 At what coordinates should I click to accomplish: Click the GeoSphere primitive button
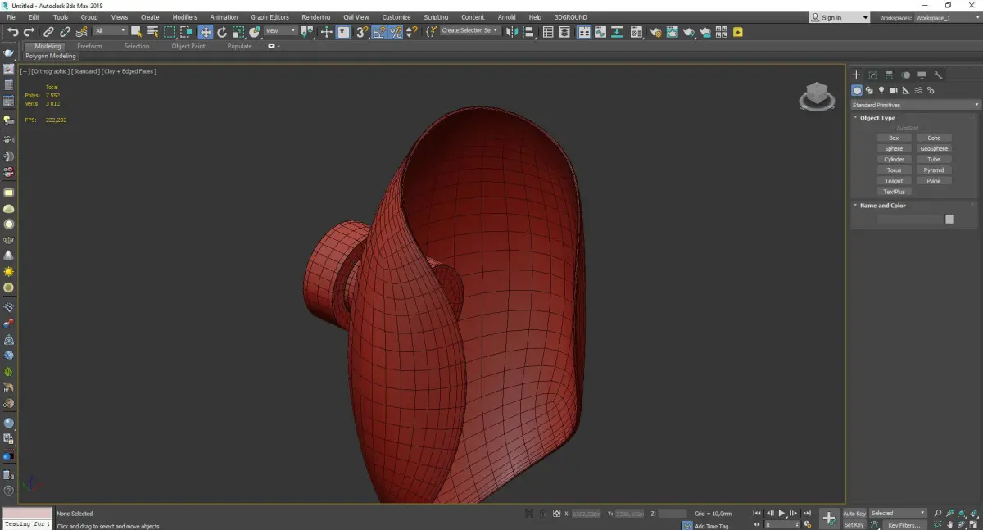click(x=934, y=149)
